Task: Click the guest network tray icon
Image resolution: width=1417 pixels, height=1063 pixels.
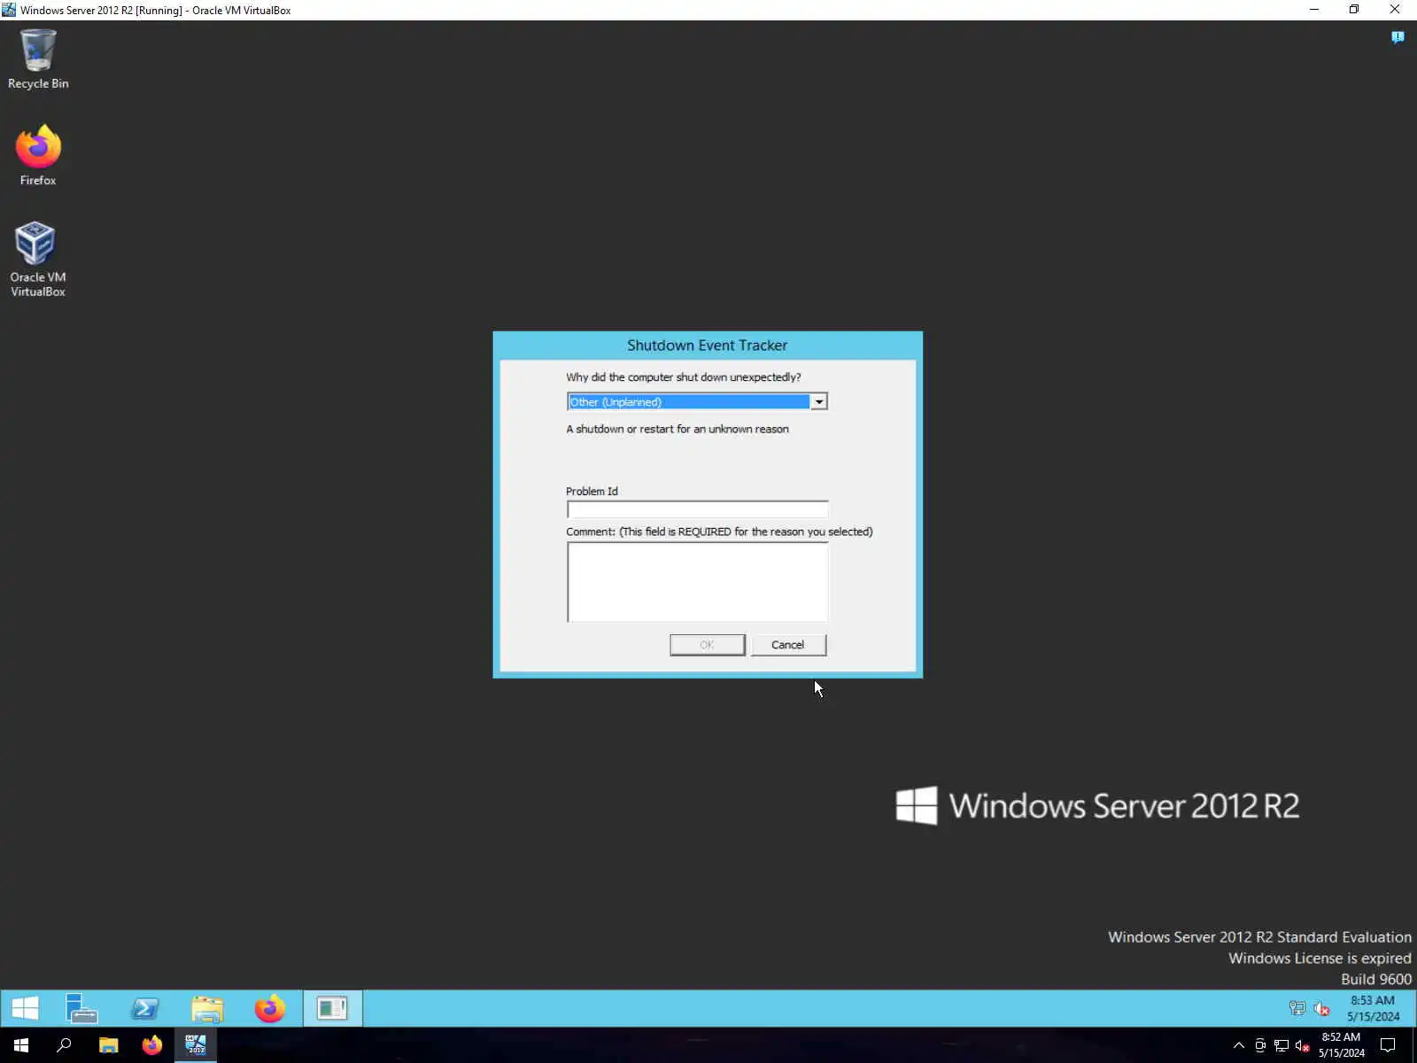Action: pyautogui.click(x=1297, y=1008)
